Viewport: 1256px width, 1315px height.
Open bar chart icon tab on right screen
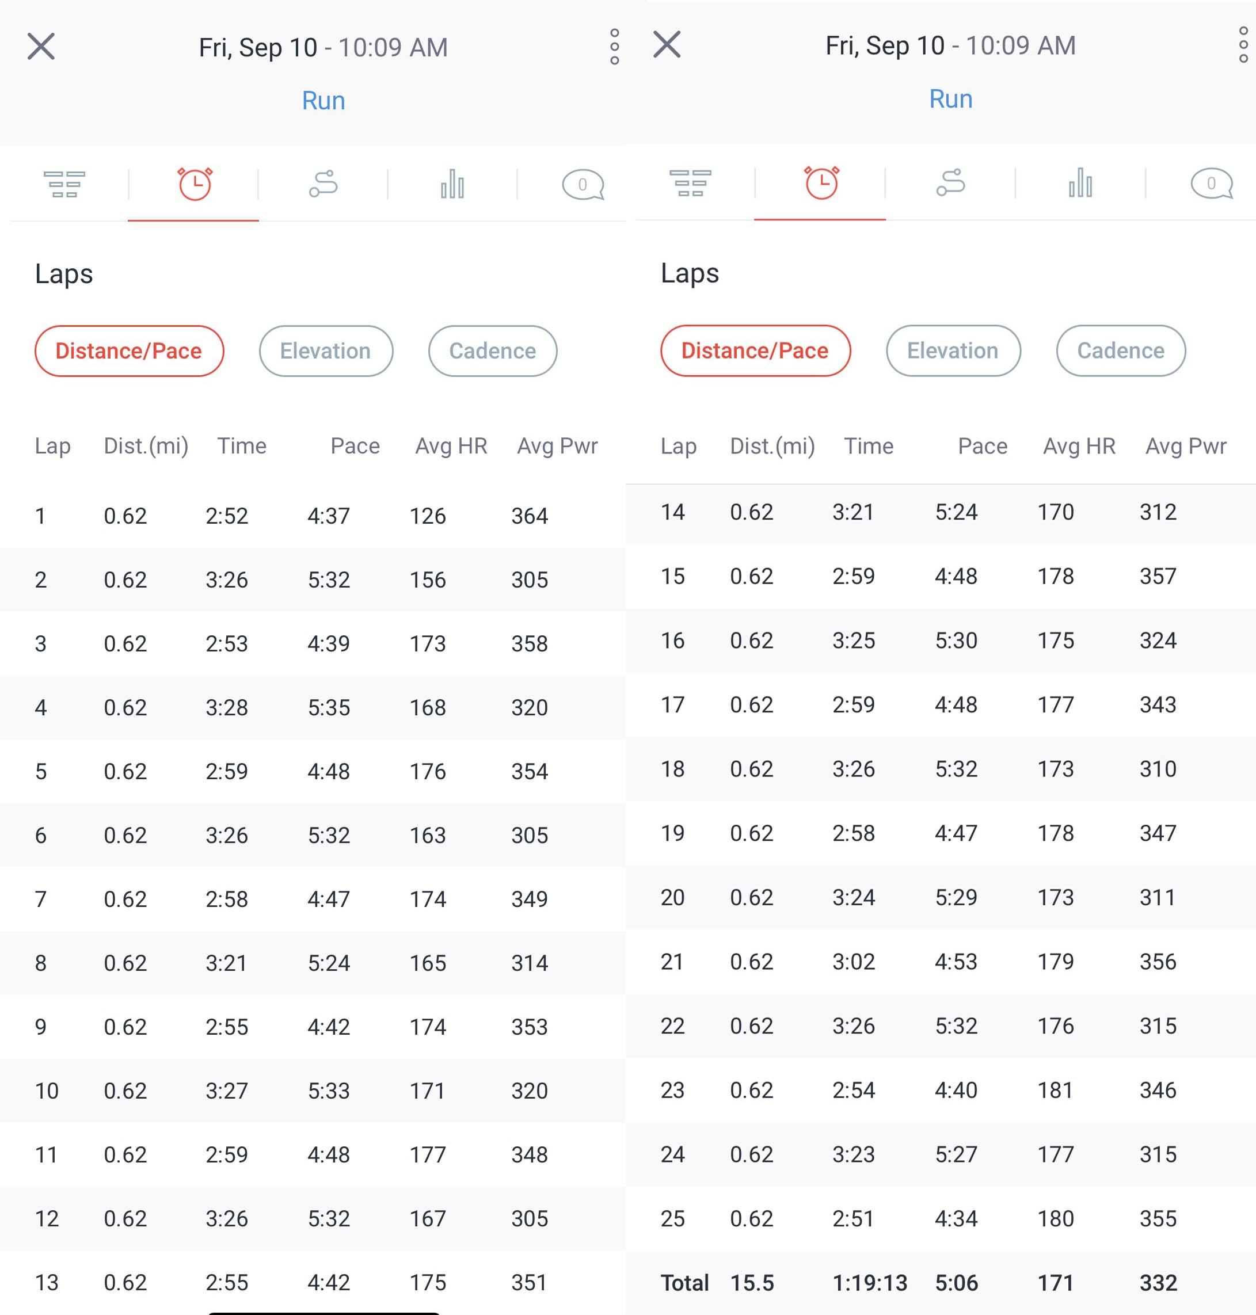click(x=1080, y=182)
